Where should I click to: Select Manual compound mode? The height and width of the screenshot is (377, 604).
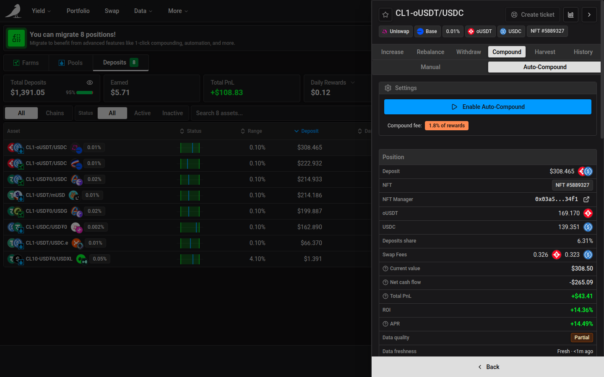pyautogui.click(x=430, y=67)
